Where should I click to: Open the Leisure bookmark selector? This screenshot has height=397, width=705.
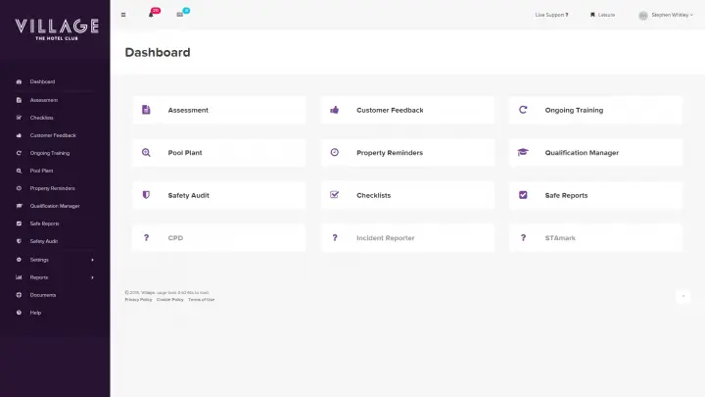602,15
